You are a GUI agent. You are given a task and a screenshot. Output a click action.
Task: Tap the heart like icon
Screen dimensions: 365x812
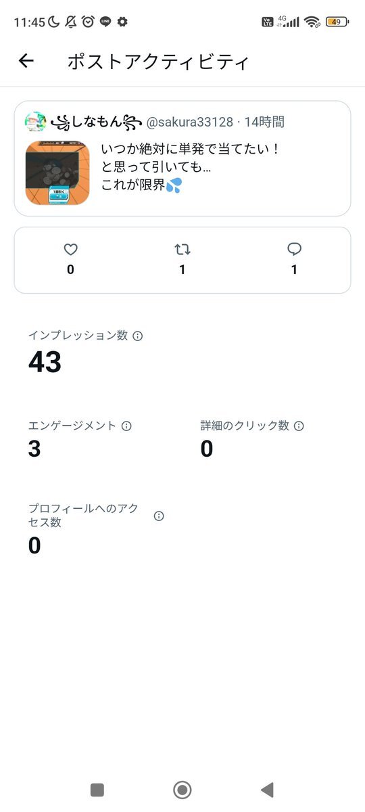70,250
